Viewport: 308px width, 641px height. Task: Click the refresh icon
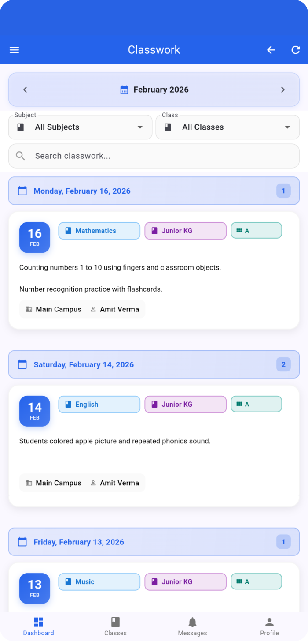296,50
